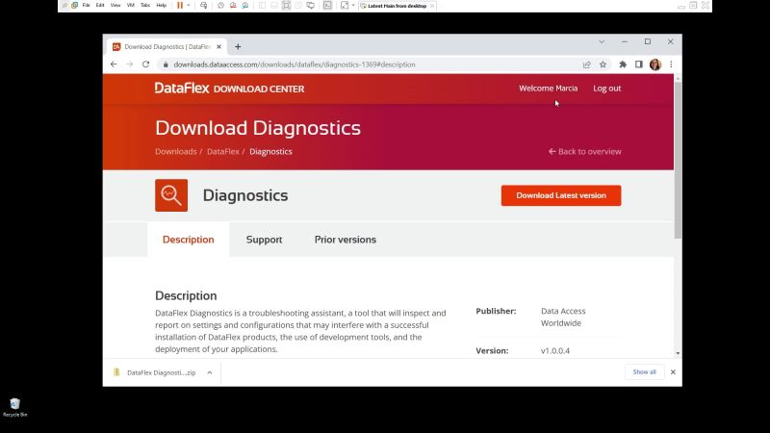The image size is (770, 433).
Task: Close the Download Diagnostics browser tab
Action: point(219,46)
